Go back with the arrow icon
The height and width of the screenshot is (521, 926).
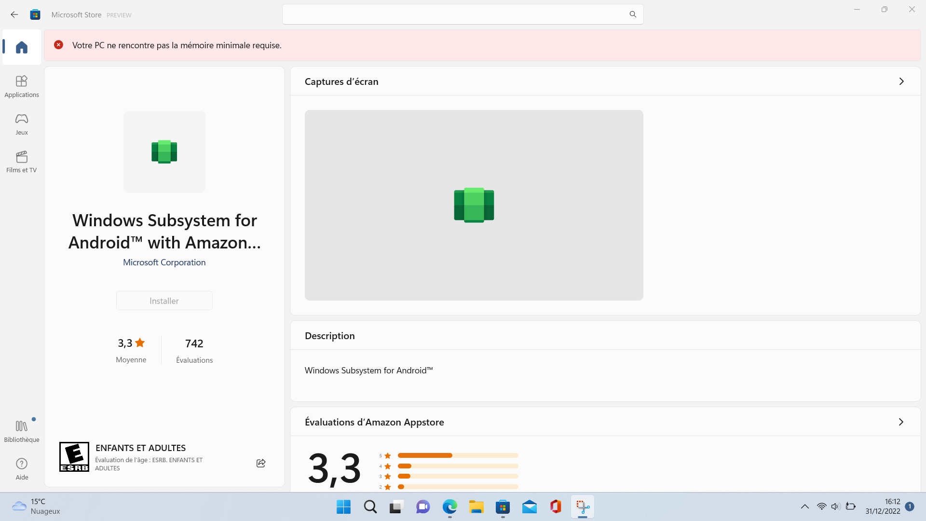point(14,14)
